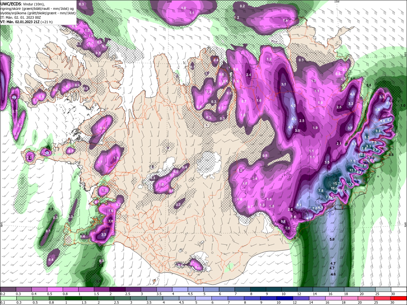Click the 7.8 value in southeast
Image resolution: width=407 pixels, height=305 pixels.
click(x=321, y=191)
